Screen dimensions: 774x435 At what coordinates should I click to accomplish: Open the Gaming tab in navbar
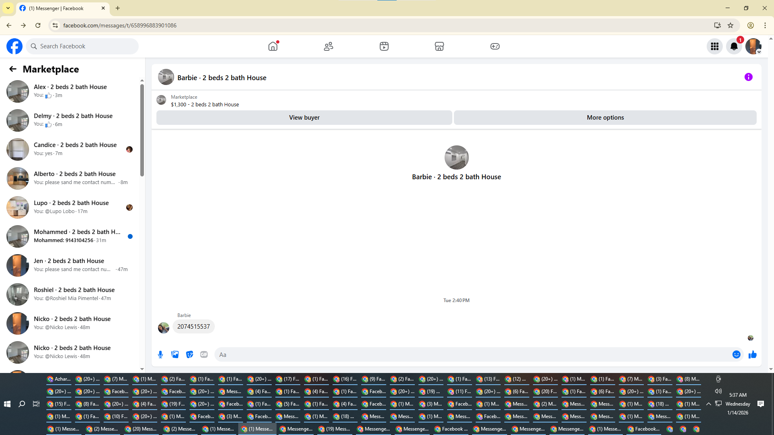pyautogui.click(x=495, y=46)
